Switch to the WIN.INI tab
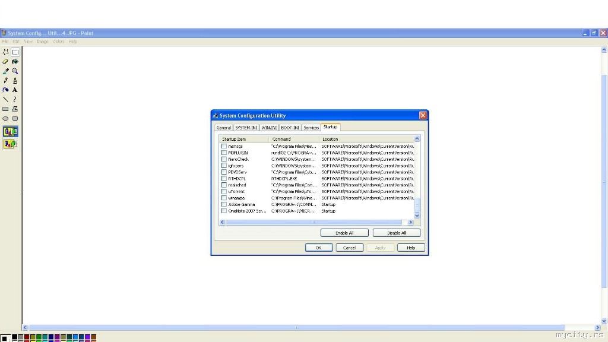The height and width of the screenshot is (342, 608). tap(269, 128)
